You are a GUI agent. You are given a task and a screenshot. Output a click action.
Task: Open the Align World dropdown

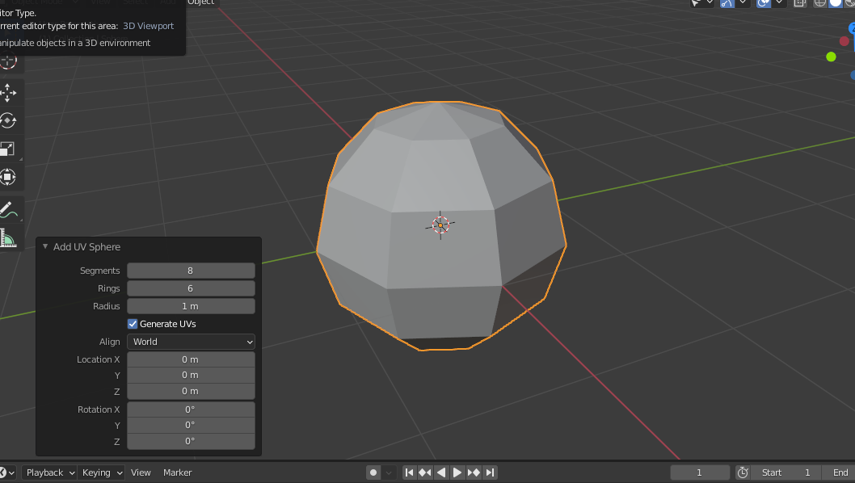[191, 342]
